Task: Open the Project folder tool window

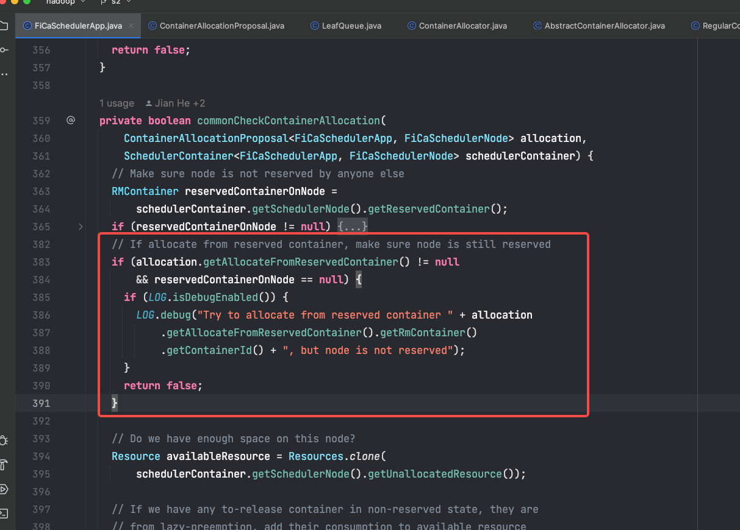Action: point(4,26)
